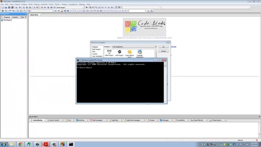Open Google Chrome from the taskbar
The image size is (261, 147).
(20, 144)
